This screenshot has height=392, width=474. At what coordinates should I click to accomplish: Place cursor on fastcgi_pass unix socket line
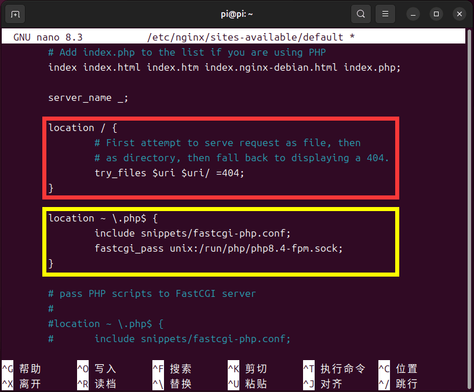pos(218,248)
